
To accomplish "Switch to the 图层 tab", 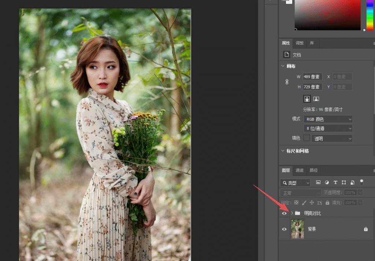I will [x=286, y=170].
